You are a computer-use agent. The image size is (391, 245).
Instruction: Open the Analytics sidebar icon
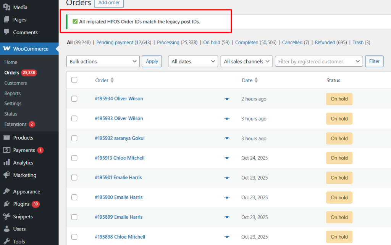[7, 162]
